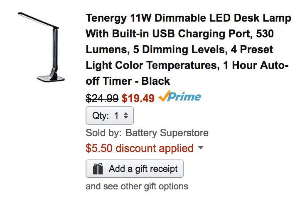Viewport: 300px width, 201px height.
Task: Click the blue Prime logo text
Action: (185, 97)
